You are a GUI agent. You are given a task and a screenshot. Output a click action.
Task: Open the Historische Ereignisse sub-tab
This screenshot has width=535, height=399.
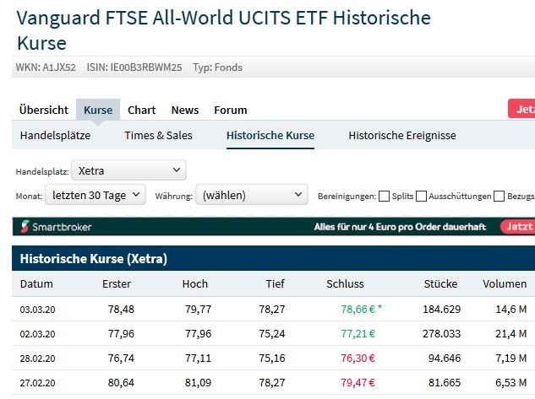402,136
